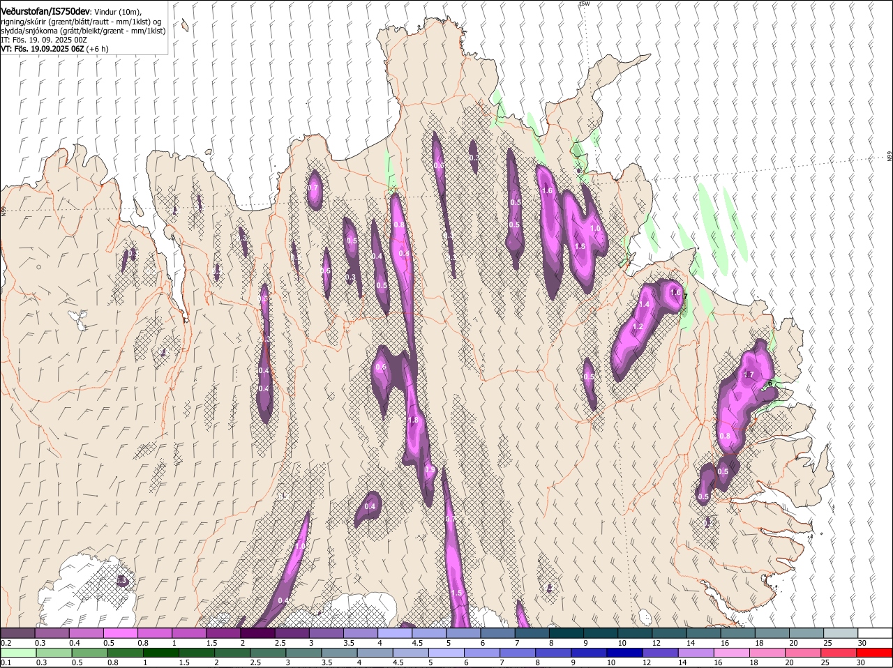Click the Veðurstofan/IS750dev title text
Image resolution: width=893 pixels, height=668 pixels.
point(45,12)
